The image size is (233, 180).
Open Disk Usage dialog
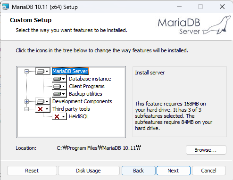(89, 171)
